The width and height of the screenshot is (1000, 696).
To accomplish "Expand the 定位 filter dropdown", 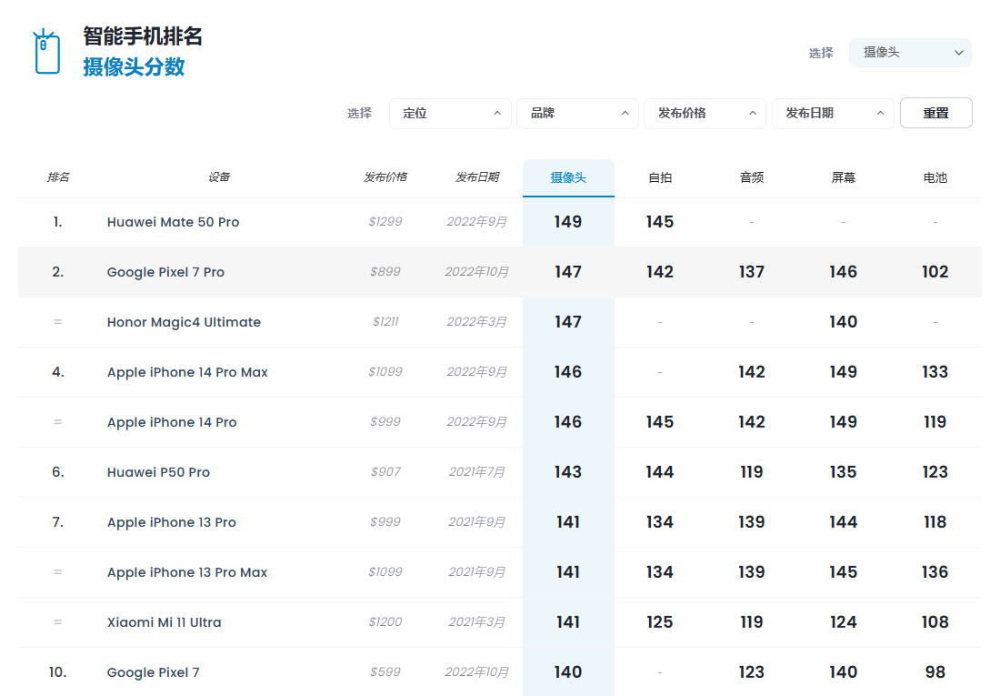I will click(x=450, y=114).
